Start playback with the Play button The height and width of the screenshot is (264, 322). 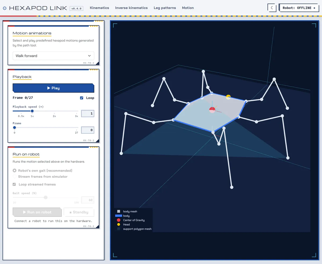pos(53,88)
